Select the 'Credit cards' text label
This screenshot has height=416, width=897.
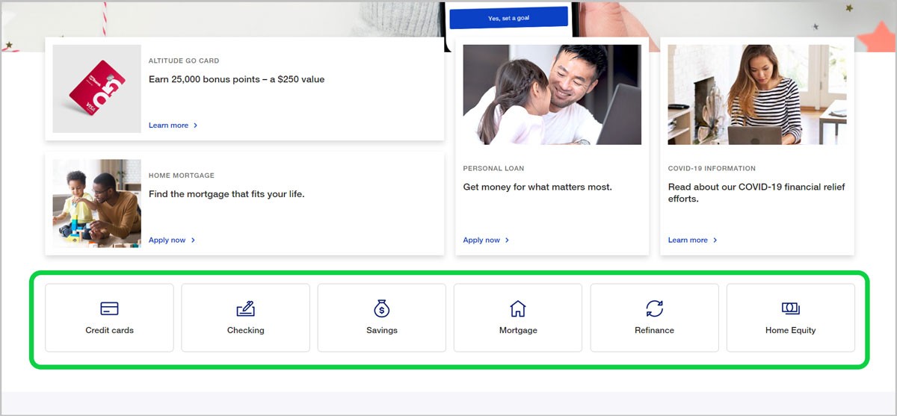click(x=109, y=330)
